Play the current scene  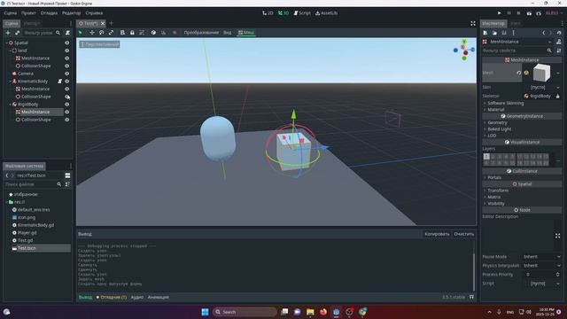[x=529, y=13]
